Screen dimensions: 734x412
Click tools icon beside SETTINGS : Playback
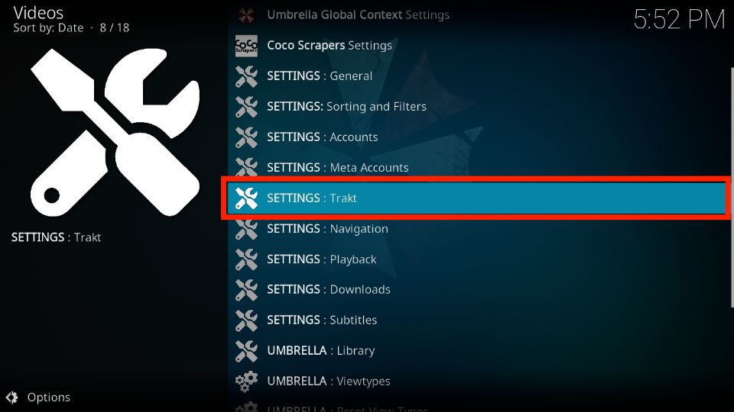click(x=246, y=259)
